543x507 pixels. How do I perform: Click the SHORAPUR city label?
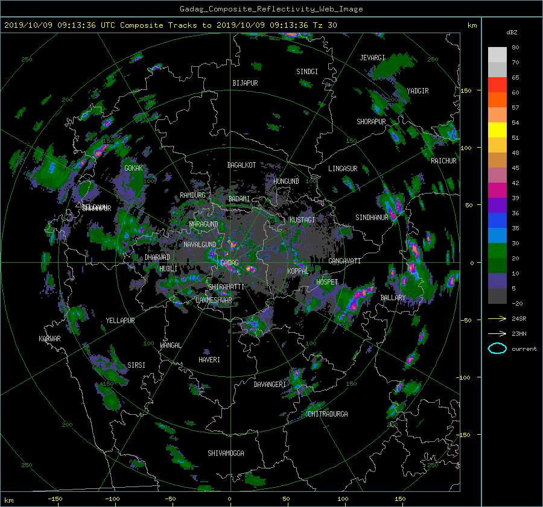tap(371, 122)
